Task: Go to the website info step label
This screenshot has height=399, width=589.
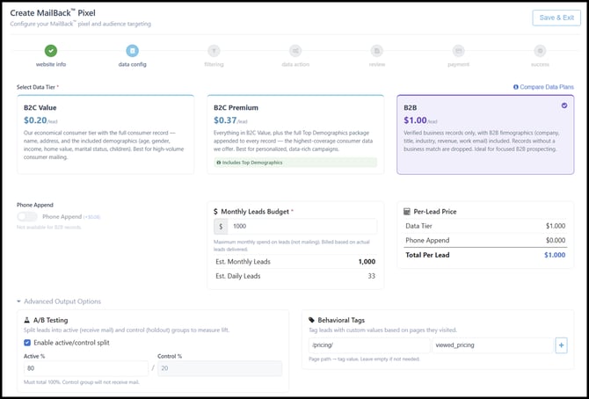Action: point(51,64)
